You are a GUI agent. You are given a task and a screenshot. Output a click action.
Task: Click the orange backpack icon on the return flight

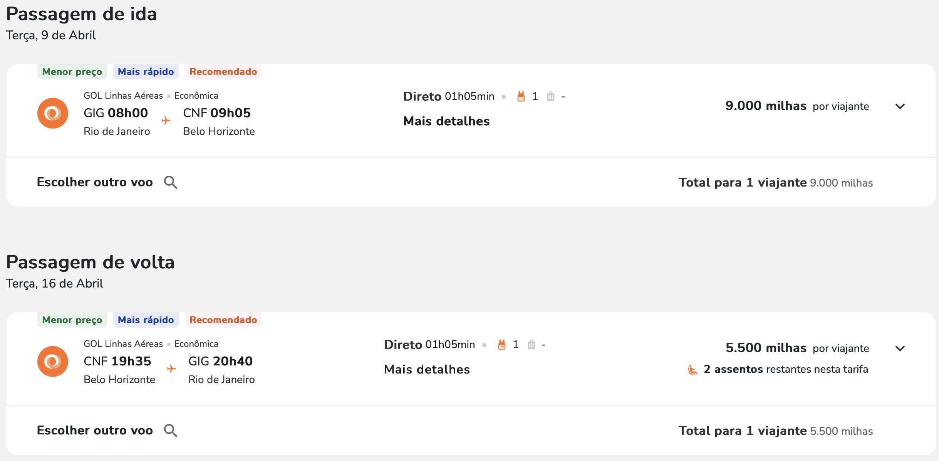(x=501, y=345)
